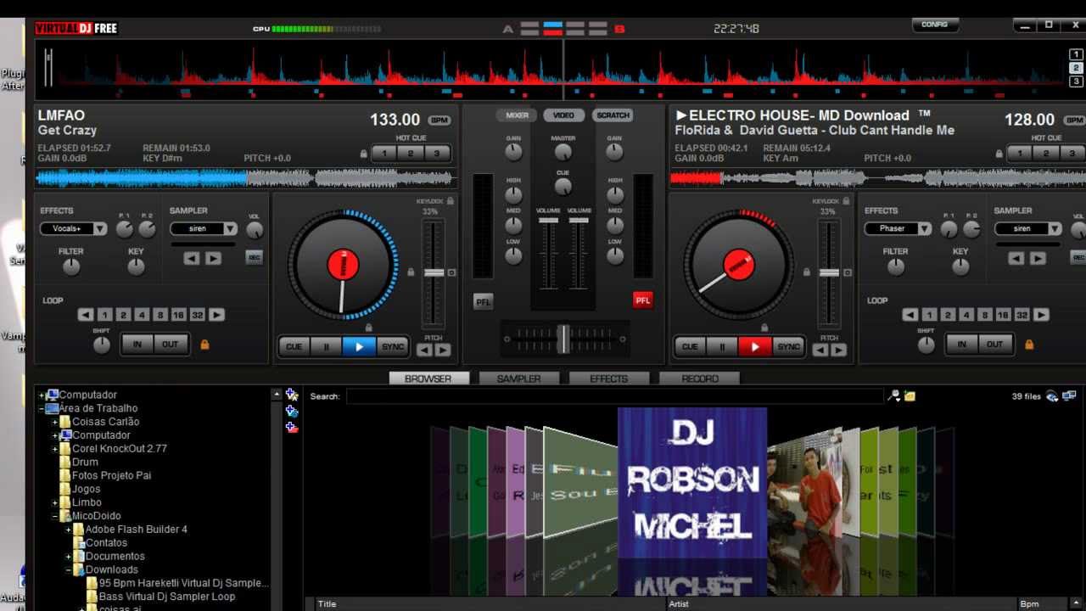The height and width of the screenshot is (611, 1086).
Task: Open right deck effects dropdown Phaser
Action: tap(898, 229)
